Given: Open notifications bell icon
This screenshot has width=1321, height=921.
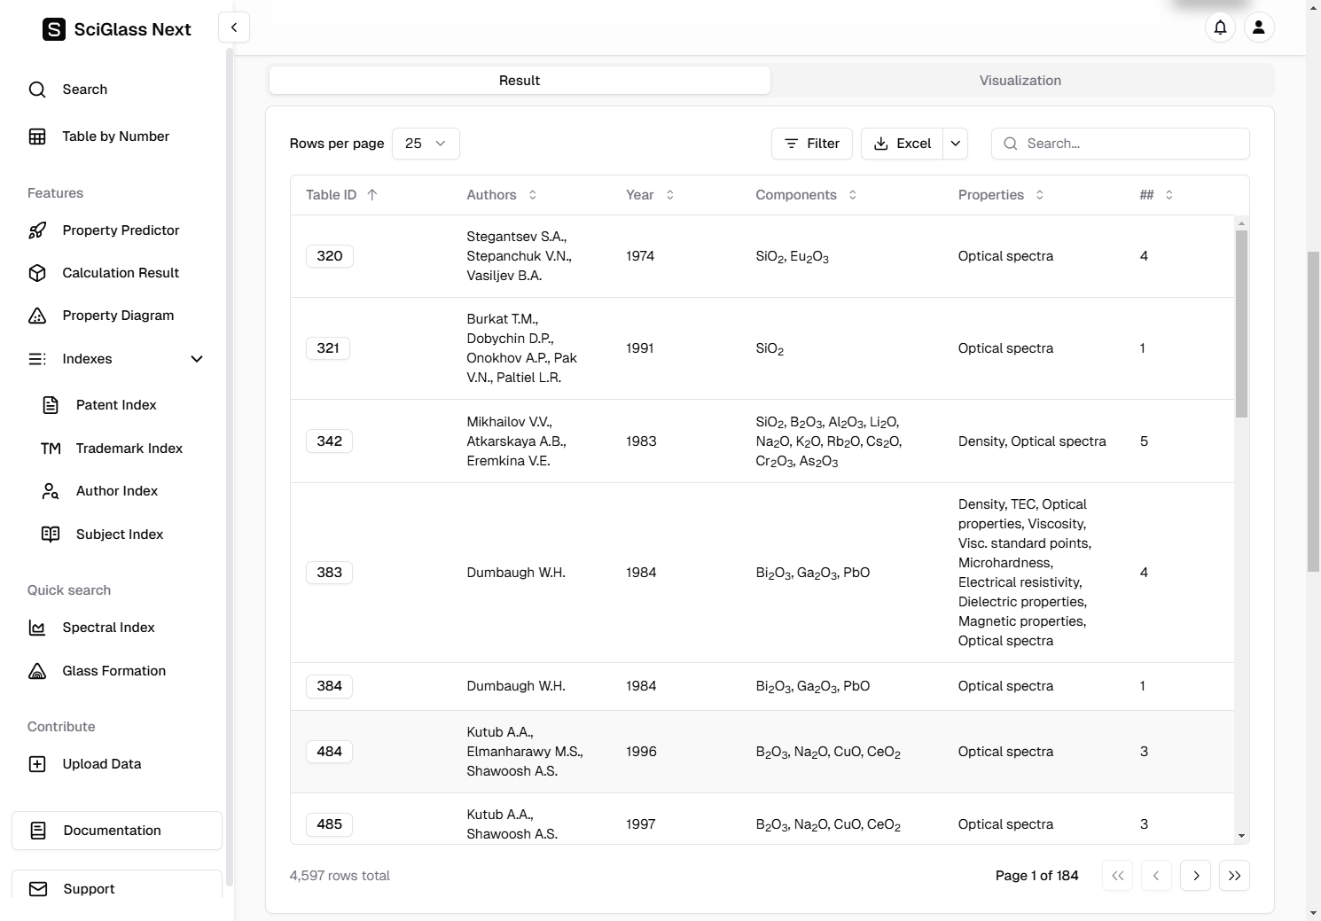Looking at the screenshot, I should click(1220, 27).
